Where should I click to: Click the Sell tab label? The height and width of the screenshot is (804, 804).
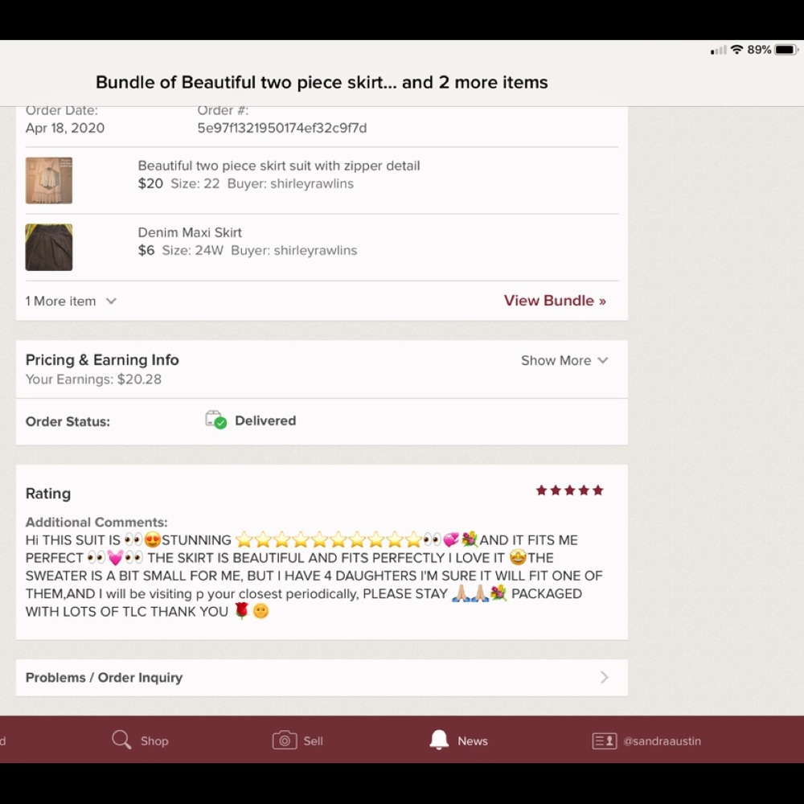pos(313,741)
